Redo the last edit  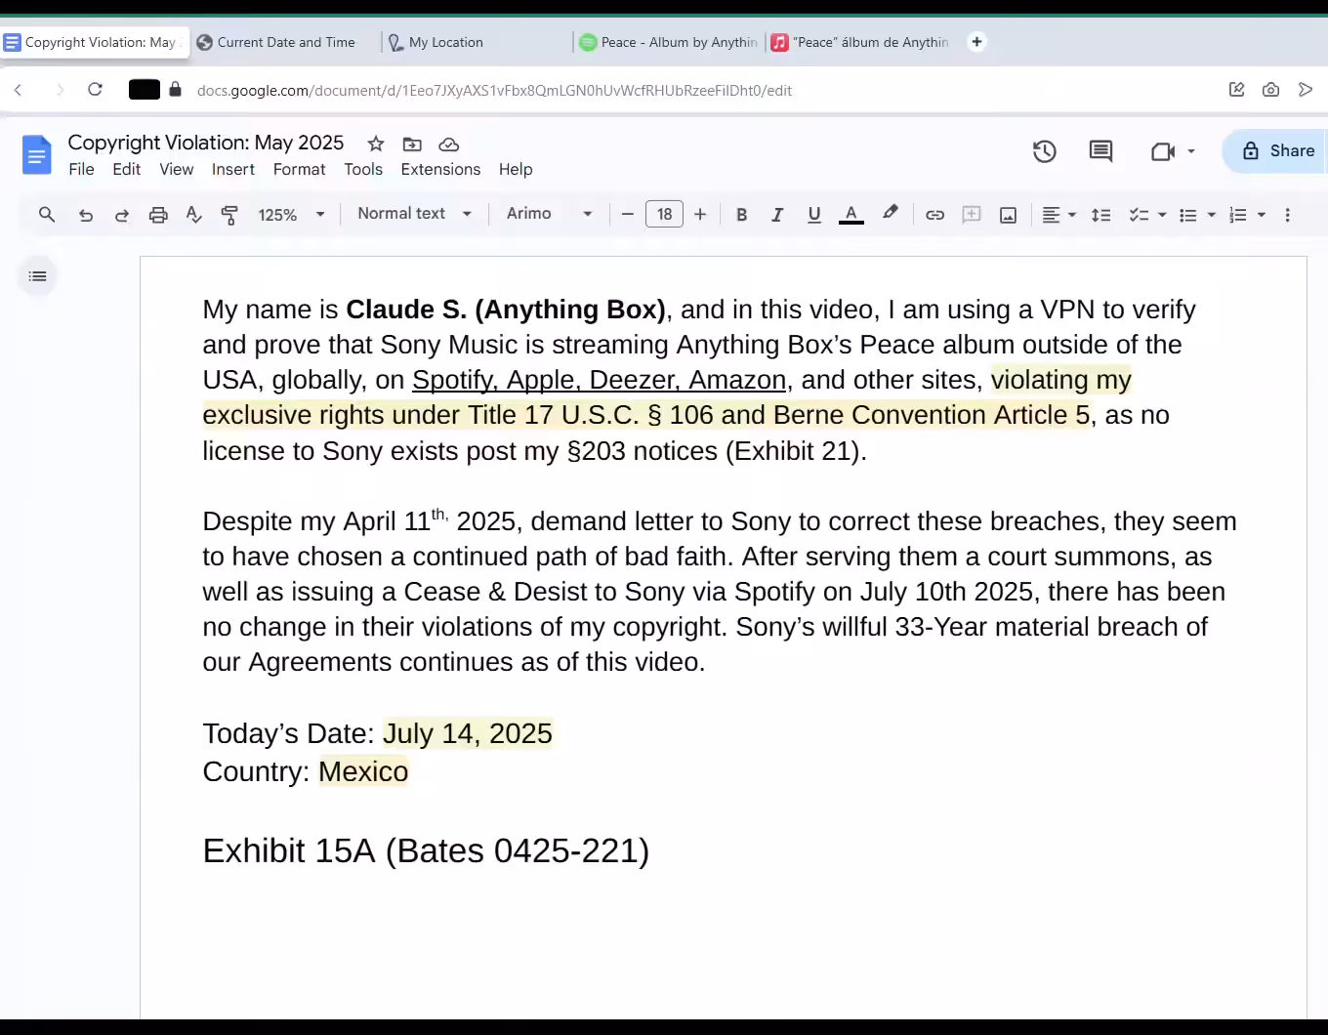coord(122,215)
